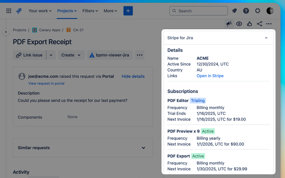Click the Trialing status badge

coord(198,101)
